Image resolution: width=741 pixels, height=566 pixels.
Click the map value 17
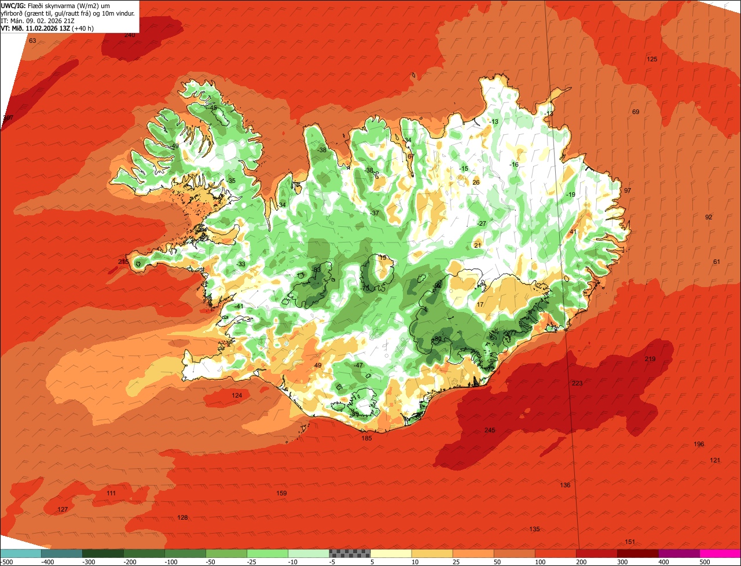coord(480,304)
